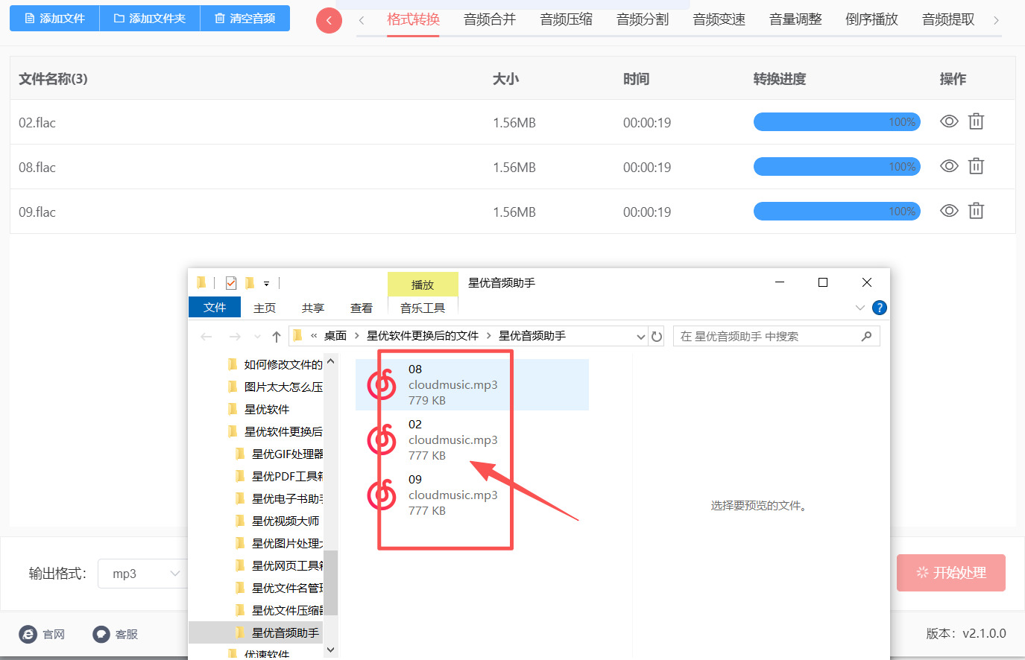The width and height of the screenshot is (1025, 660).
Task: Switch to 音频合并 tab
Action: 490,19
